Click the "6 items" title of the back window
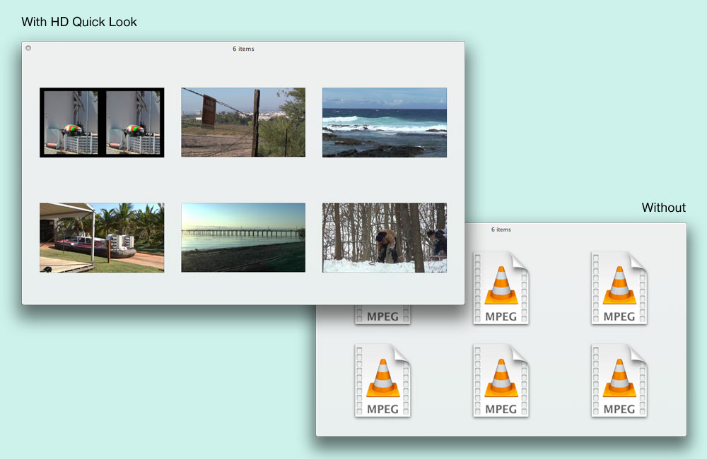707x459 pixels. pyautogui.click(x=501, y=229)
